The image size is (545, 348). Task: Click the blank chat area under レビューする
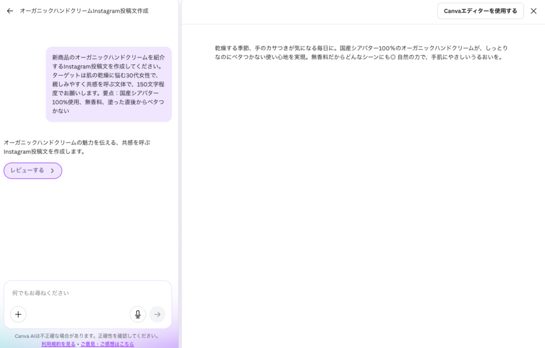click(x=88, y=229)
